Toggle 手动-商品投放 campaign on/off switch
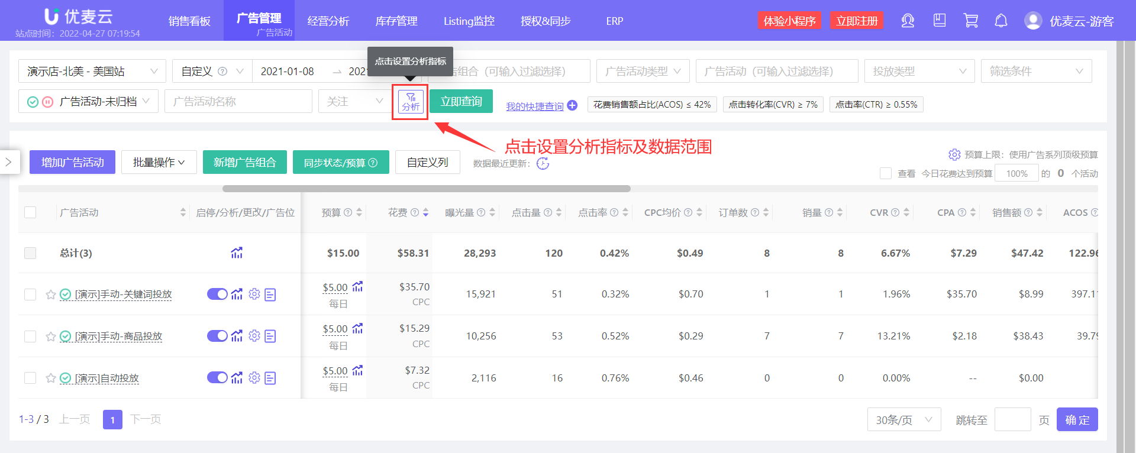Image resolution: width=1136 pixels, height=453 pixels. coord(217,336)
